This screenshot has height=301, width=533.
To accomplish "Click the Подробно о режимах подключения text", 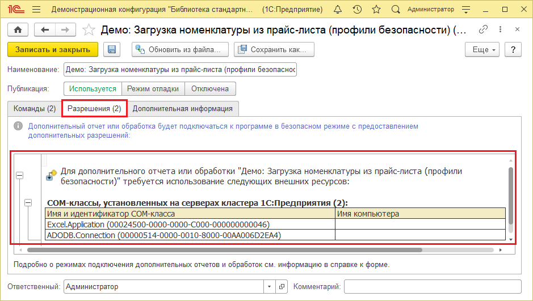I will tap(202, 265).
